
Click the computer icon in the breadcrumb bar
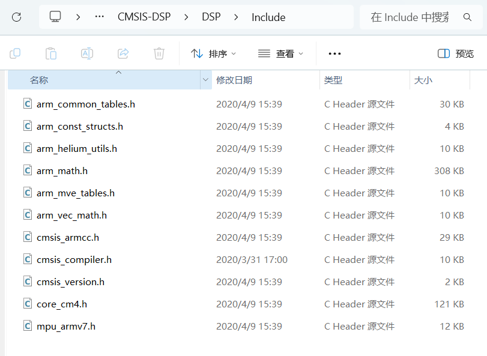point(55,17)
